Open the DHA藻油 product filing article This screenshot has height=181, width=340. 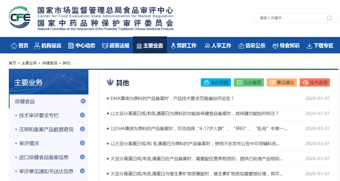coord(172,98)
